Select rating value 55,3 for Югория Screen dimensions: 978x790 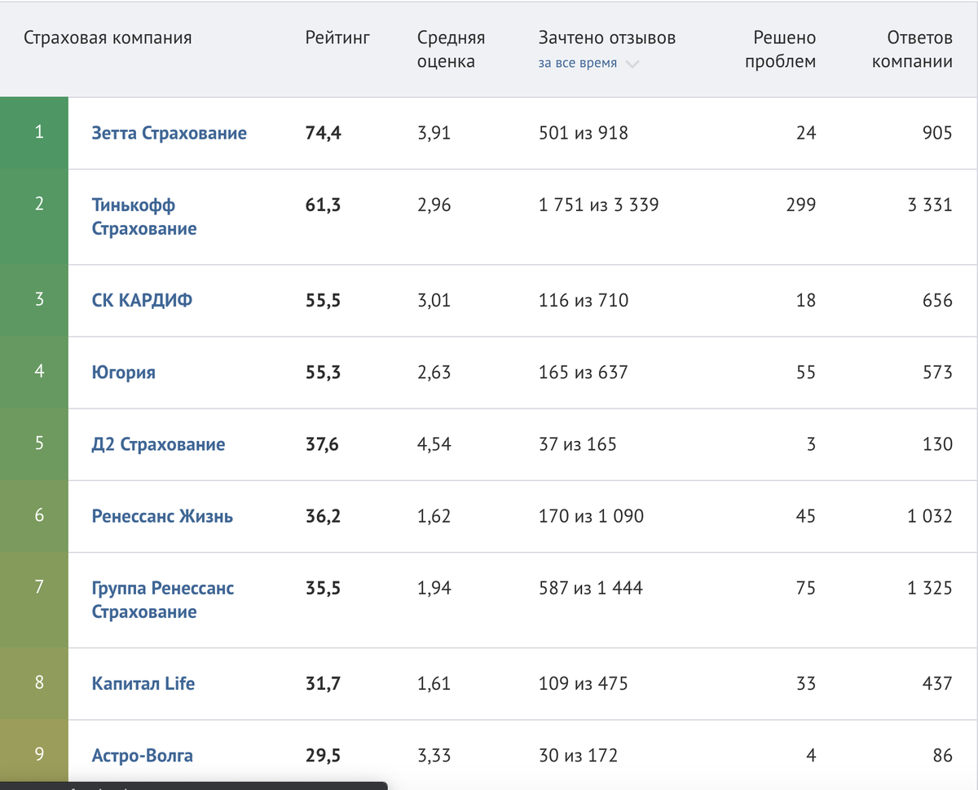(x=323, y=373)
